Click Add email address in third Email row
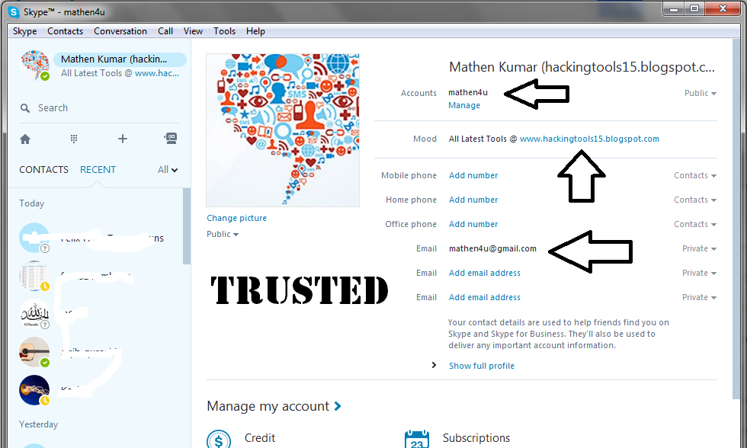This screenshot has height=448, width=747. point(485,297)
